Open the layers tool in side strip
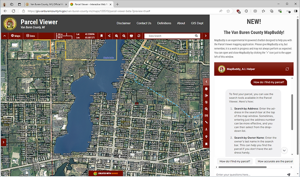Viewport: 300px width, 177px height. (x=206, y=89)
